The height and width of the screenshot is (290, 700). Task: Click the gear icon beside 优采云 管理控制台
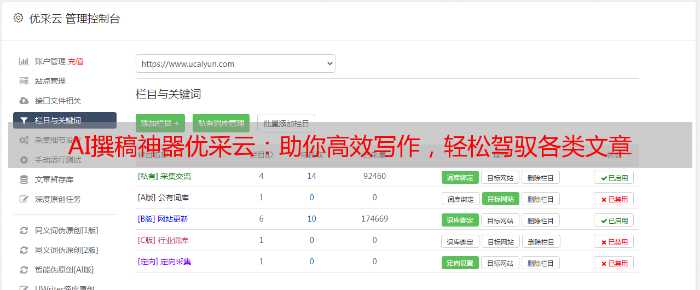point(18,18)
